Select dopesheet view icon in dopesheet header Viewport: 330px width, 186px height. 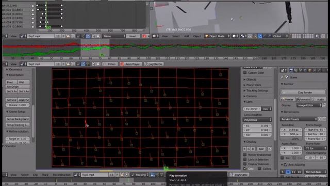(88, 36)
